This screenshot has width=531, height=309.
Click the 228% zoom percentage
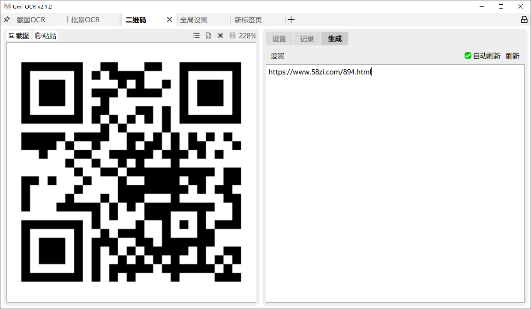coord(248,36)
